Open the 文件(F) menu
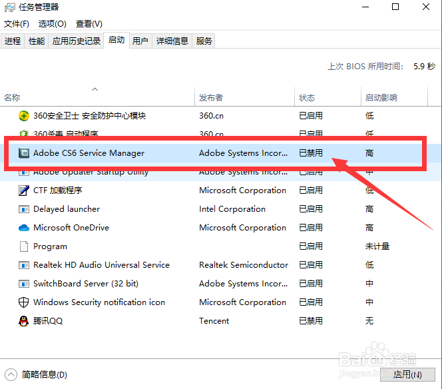 pyautogui.click(x=17, y=24)
